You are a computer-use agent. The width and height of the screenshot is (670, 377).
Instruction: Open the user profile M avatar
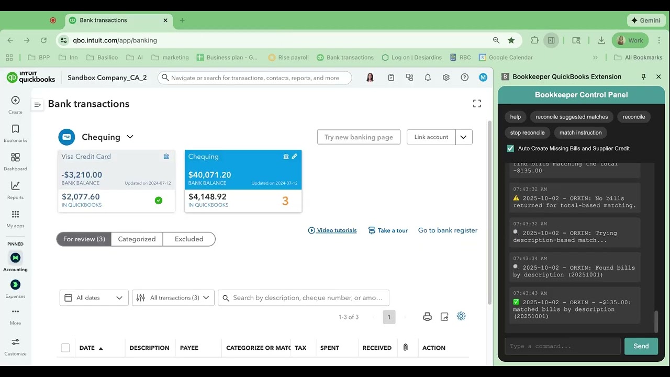point(483,77)
